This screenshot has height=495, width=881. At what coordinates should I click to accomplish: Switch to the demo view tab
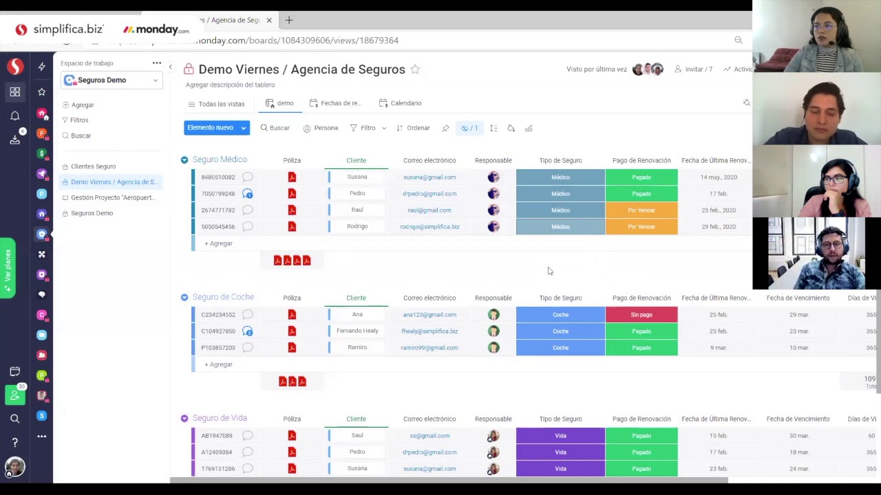click(x=279, y=103)
